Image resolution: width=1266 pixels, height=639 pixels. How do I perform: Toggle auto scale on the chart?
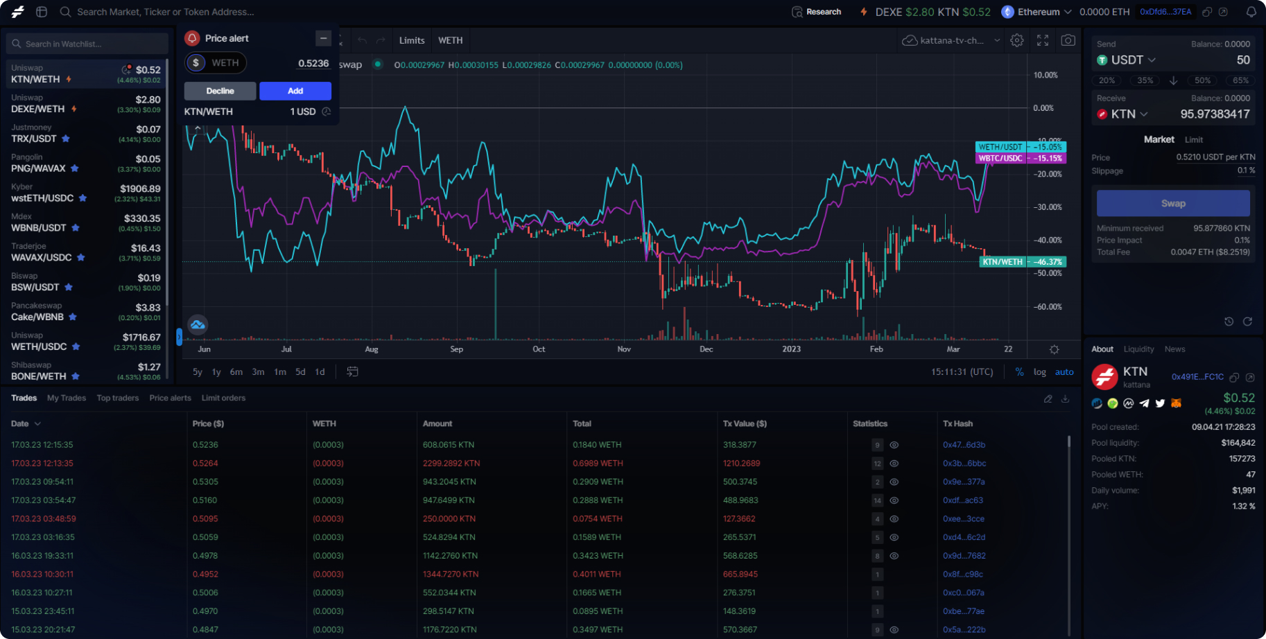click(x=1064, y=371)
